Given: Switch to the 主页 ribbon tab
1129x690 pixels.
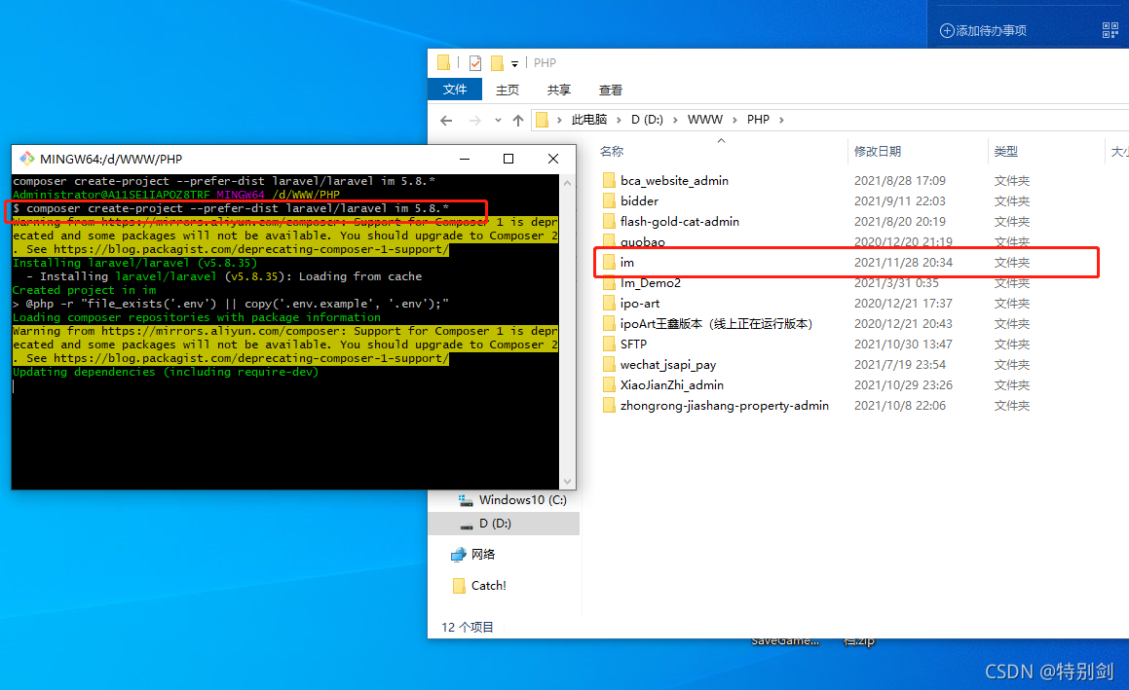Looking at the screenshot, I should click(508, 90).
